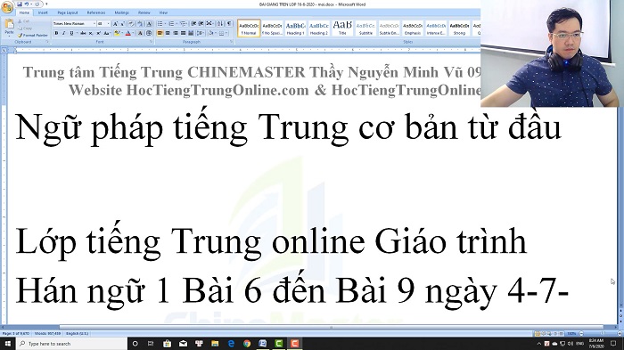Open File Explorer from the taskbar
Image resolution: width=624 pixels, height=350 pixels.
(215, 343)
